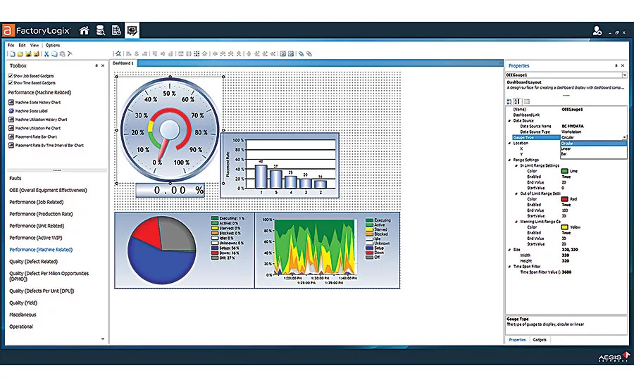Open Performance (Job Related) category
The width and height of the screenshot is (634, 387).
click(x=37, y=202)
